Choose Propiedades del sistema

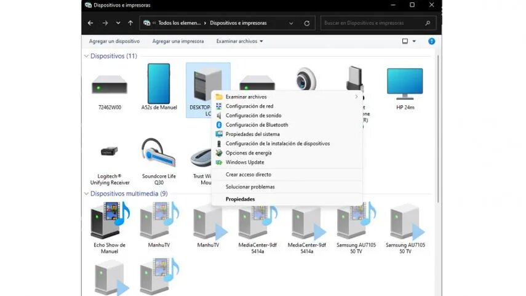[287, 134]
